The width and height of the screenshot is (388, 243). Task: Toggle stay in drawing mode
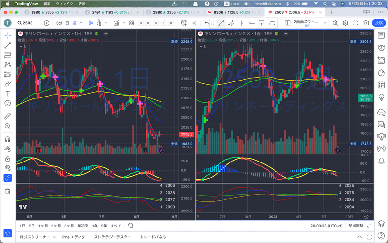8,149
